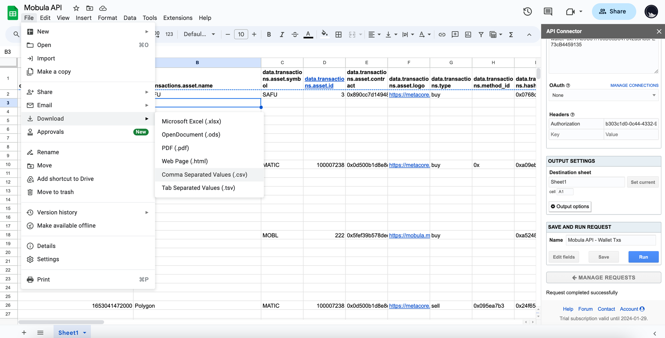Screen dimensions: 665x338
Task: Open the Approvals menu item
Action: 88,132
